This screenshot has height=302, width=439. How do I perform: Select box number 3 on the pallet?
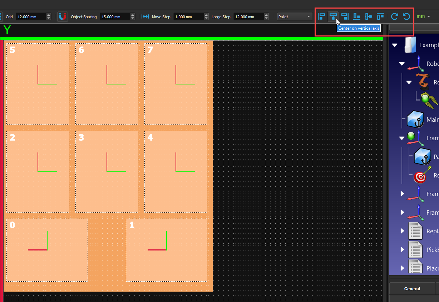pos(107,171)
